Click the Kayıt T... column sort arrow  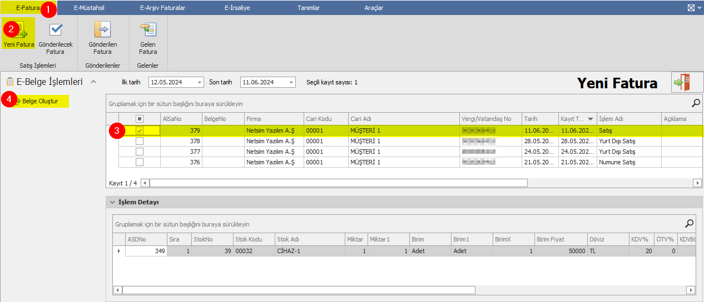pyautogui.click(x=590, y=119)
